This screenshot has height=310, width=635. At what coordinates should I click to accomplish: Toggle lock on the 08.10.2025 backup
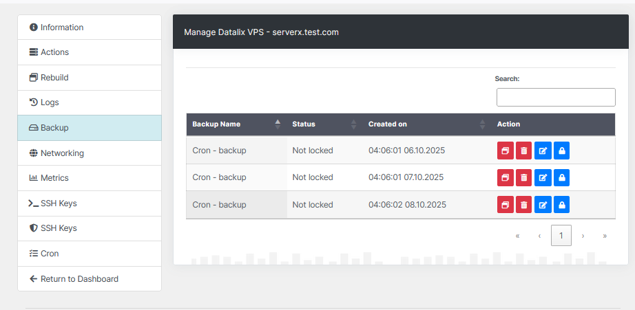click(x=561, y=205)
